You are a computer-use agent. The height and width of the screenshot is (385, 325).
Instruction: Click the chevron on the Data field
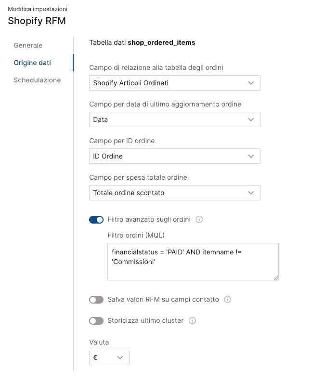coord(251,119)
